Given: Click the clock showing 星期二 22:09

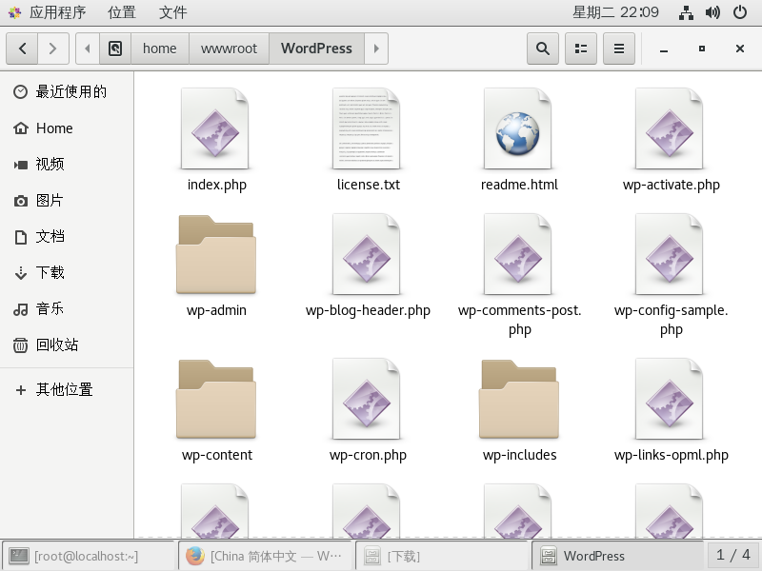Looking at the screenshot, I should [x=615, y=12].
